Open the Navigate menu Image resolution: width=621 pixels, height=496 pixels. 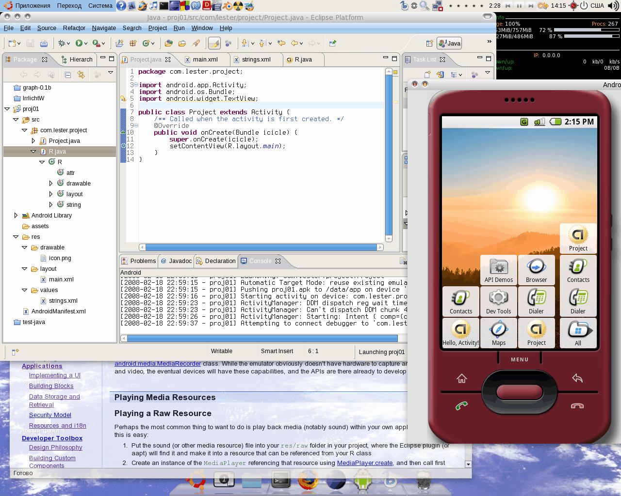coord(104,28)
